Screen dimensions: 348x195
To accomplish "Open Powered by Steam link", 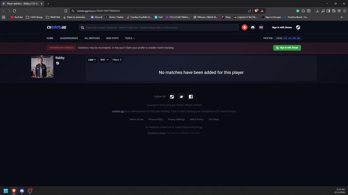I will 157,133.
